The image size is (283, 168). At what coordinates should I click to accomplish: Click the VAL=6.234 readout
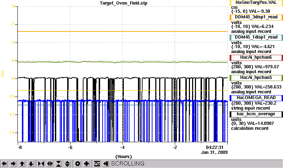click(x=262, y=27)
